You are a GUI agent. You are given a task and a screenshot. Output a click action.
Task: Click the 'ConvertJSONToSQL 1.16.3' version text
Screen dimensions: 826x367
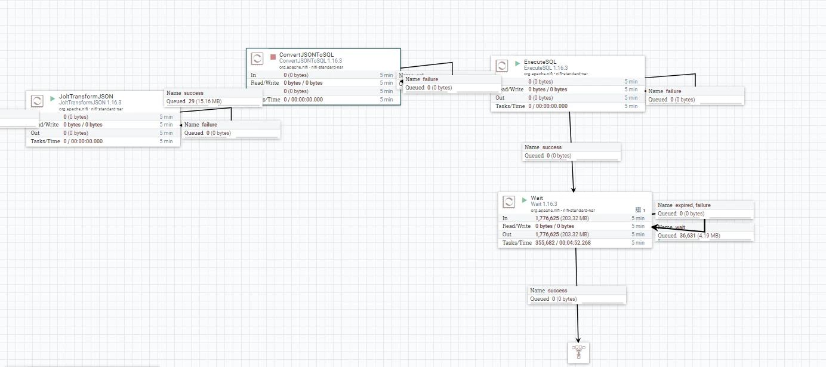310,61
